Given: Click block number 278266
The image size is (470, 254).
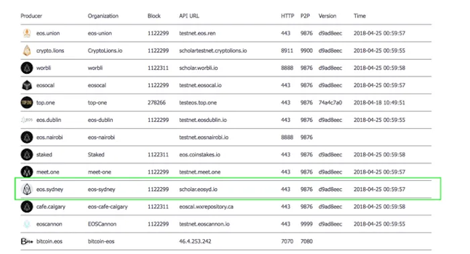Looking at the screenshot, I should point(156,103).
